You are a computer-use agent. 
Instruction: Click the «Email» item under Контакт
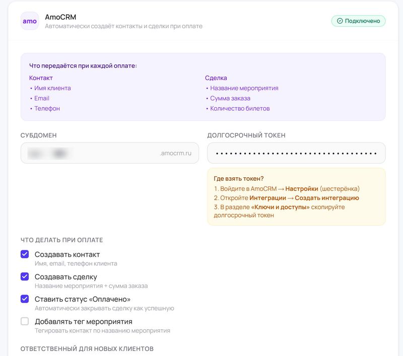[42, 98]
